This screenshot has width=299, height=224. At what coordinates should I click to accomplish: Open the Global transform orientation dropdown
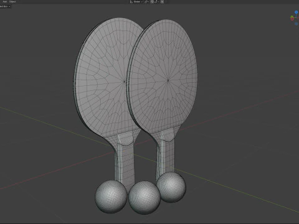[x=138, y=2]
